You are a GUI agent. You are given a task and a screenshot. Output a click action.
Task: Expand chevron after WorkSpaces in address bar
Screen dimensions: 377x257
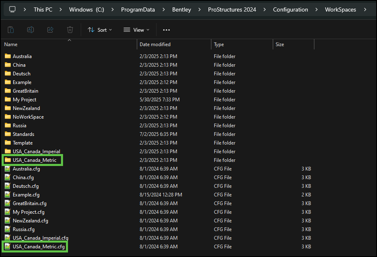[365, 9]
